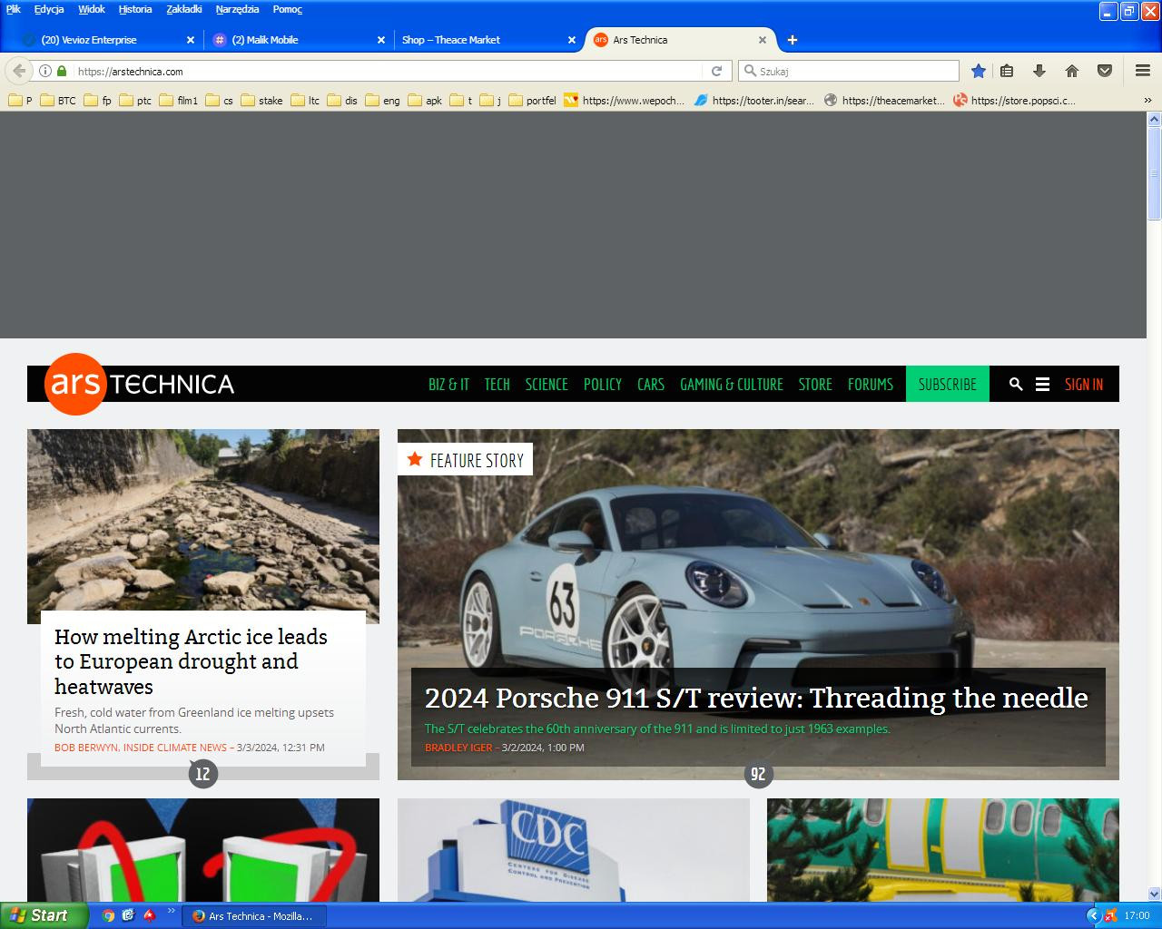Open the BTC bookmarks folder
The height and width of the screenshot is (929, 1162).
(x=58, y=101)
